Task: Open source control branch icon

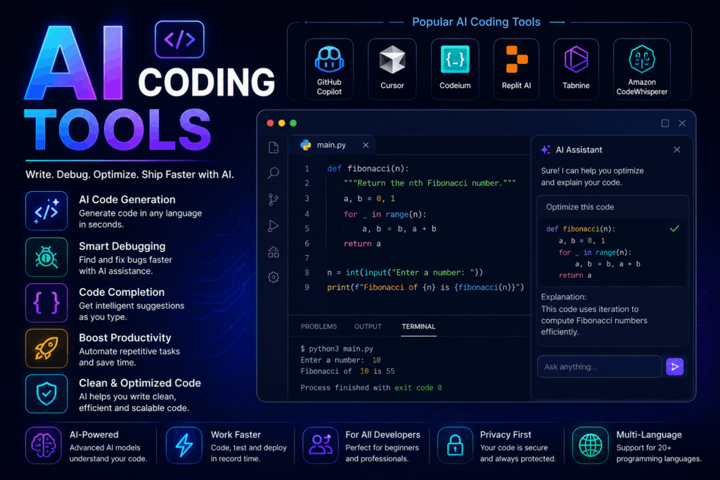Action: pos(274,200)
